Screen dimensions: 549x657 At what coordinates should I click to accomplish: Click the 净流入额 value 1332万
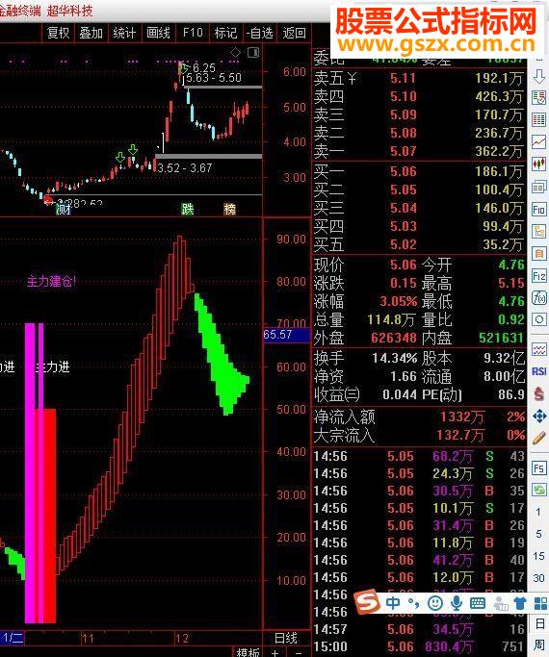462,417
